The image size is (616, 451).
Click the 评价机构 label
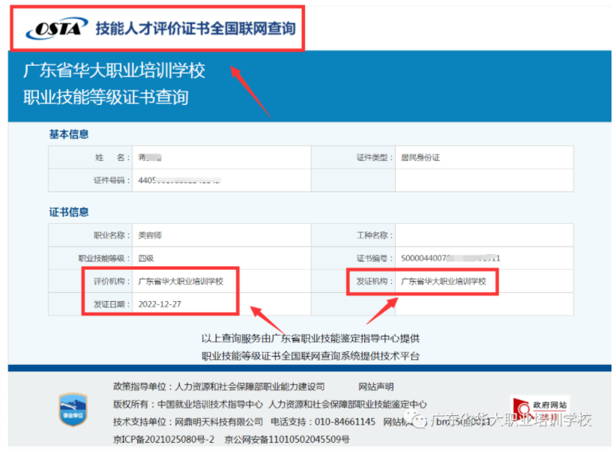(x=112, y=281)
